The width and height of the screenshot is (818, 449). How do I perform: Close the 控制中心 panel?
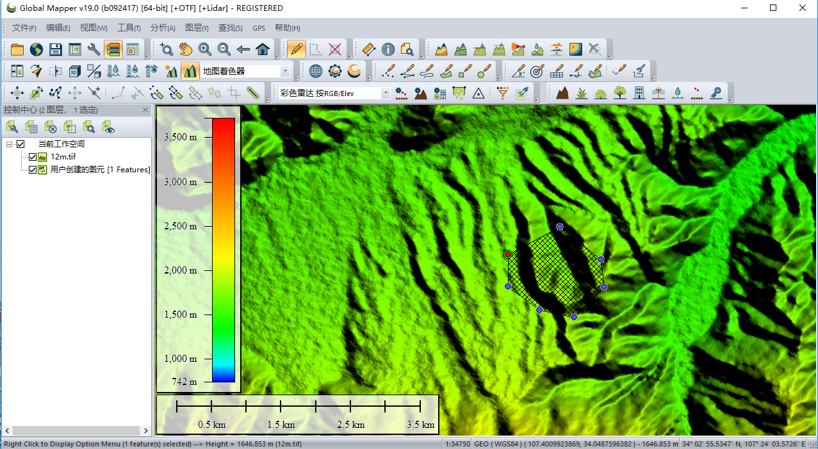point(145,110)
